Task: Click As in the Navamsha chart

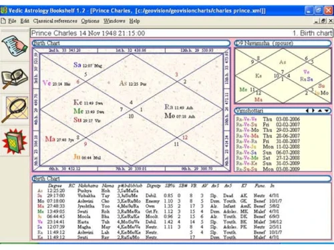Action: (283, 62)
